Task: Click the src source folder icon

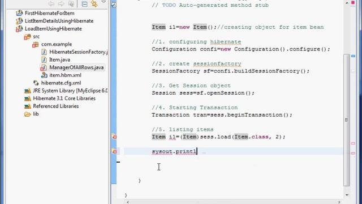Action: click(x=28, y=36)
